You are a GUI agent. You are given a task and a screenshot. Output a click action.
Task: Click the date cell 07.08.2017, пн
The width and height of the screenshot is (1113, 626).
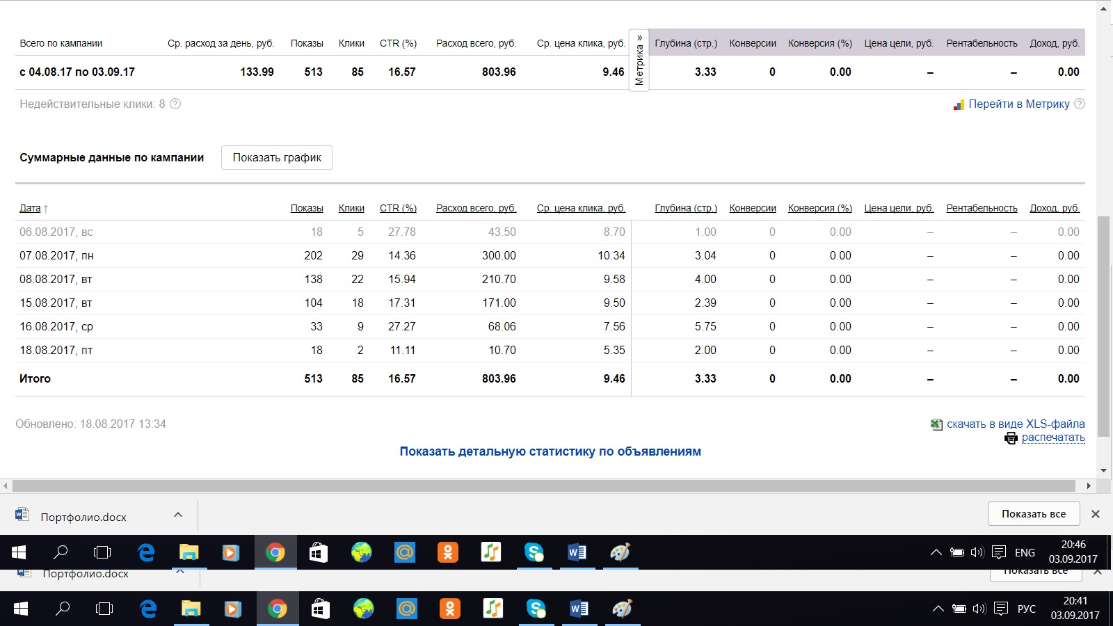click(x=56, y=255)
